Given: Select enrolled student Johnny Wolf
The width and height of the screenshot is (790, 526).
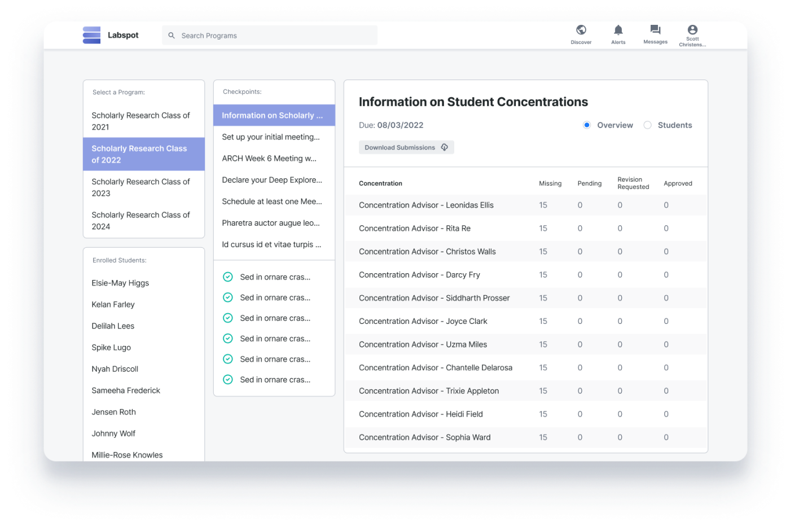Looking at the screenshot, I should [x=113, y=433].
